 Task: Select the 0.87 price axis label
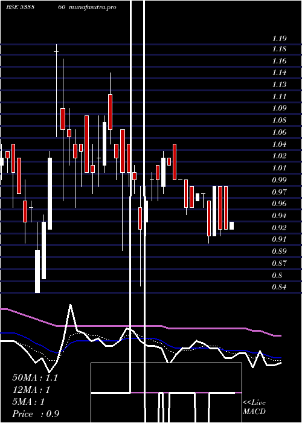click(x=279, y=263)
